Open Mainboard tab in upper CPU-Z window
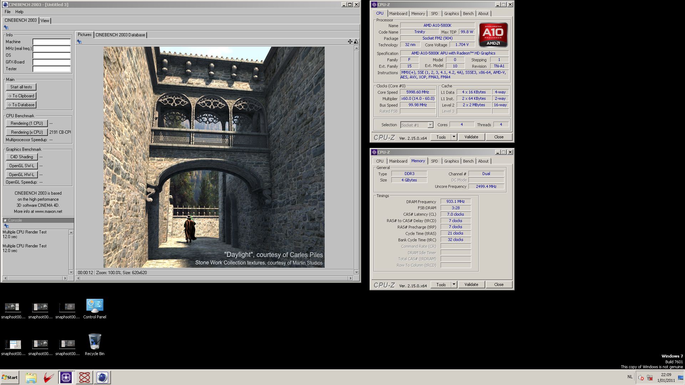The height and width of the screenshot is (385, 685). click(398, 14)
